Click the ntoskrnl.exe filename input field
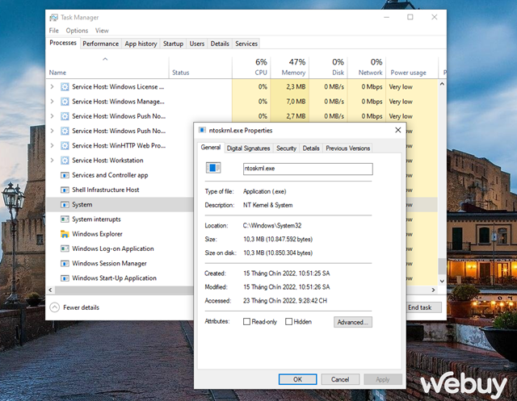The image size is (517, 401). tap(308, 169)
